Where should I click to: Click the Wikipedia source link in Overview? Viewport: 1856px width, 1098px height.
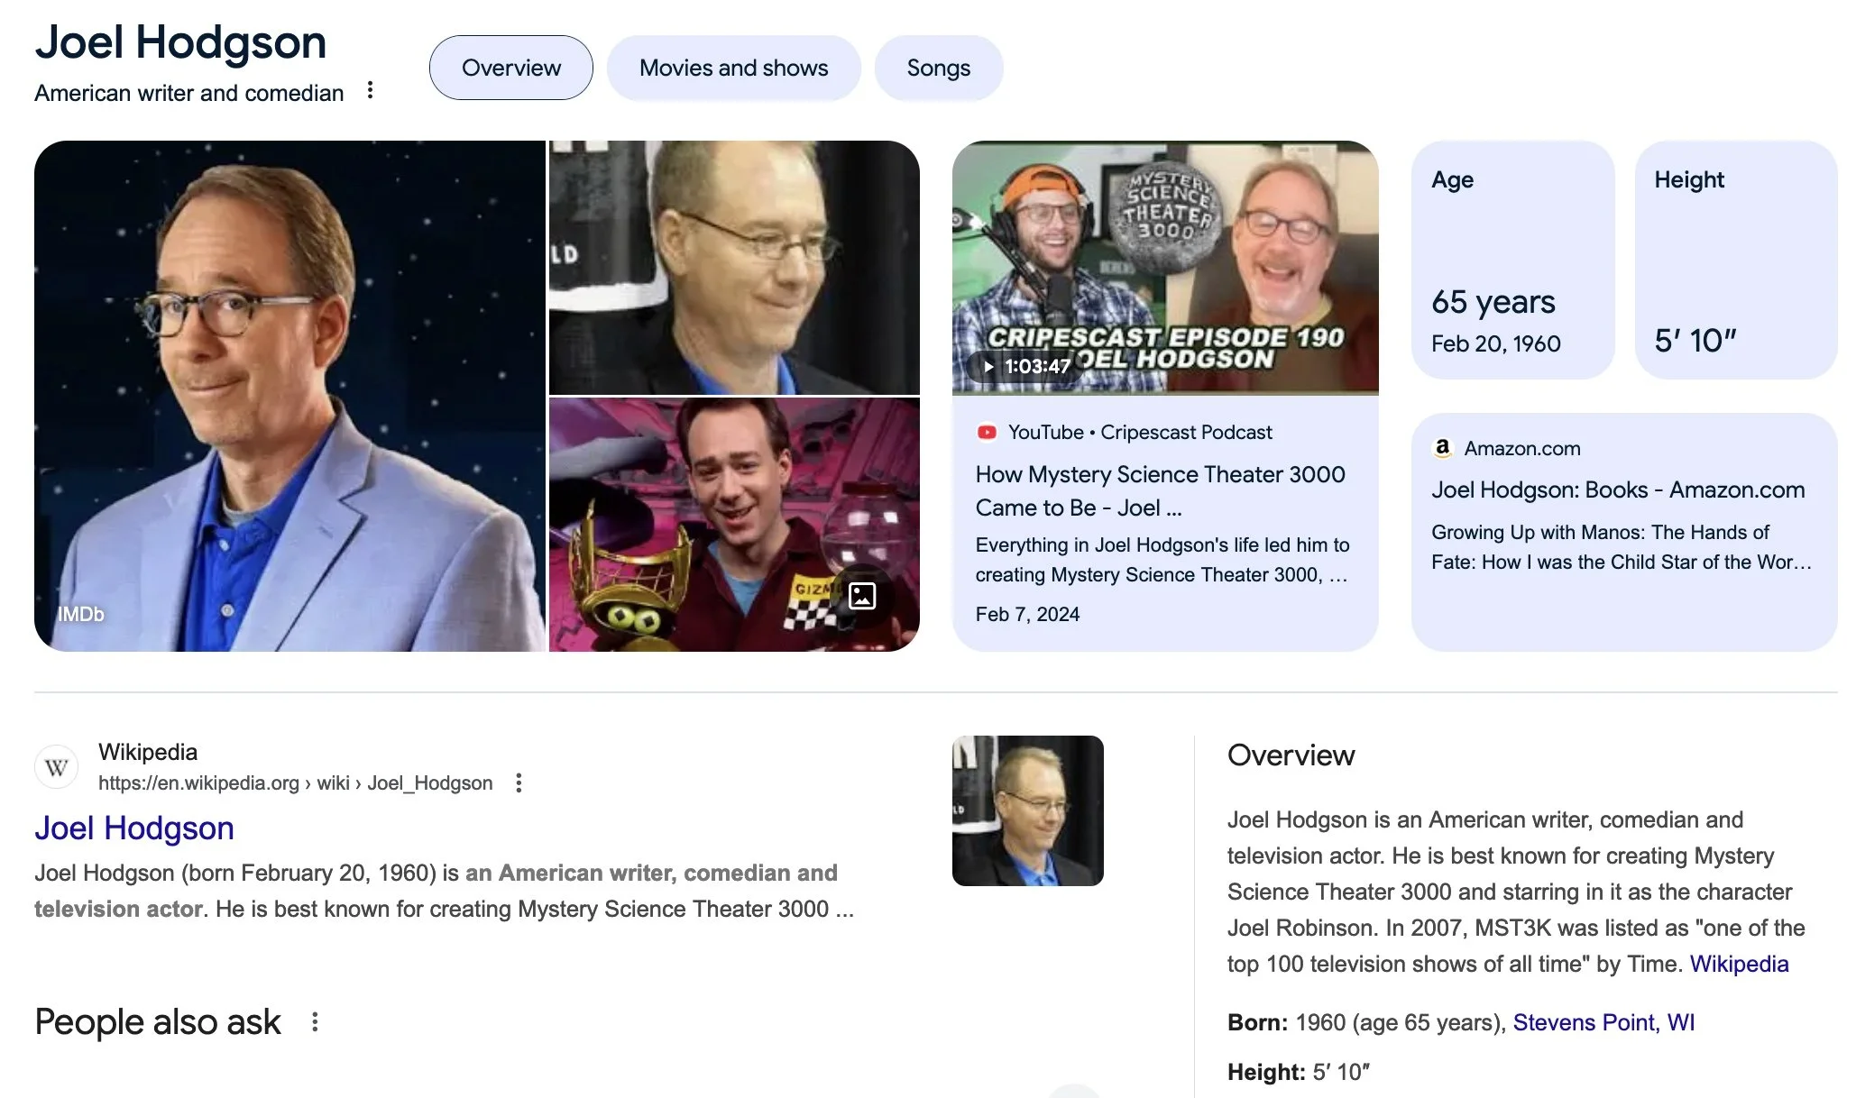[x=1739, y=964]
